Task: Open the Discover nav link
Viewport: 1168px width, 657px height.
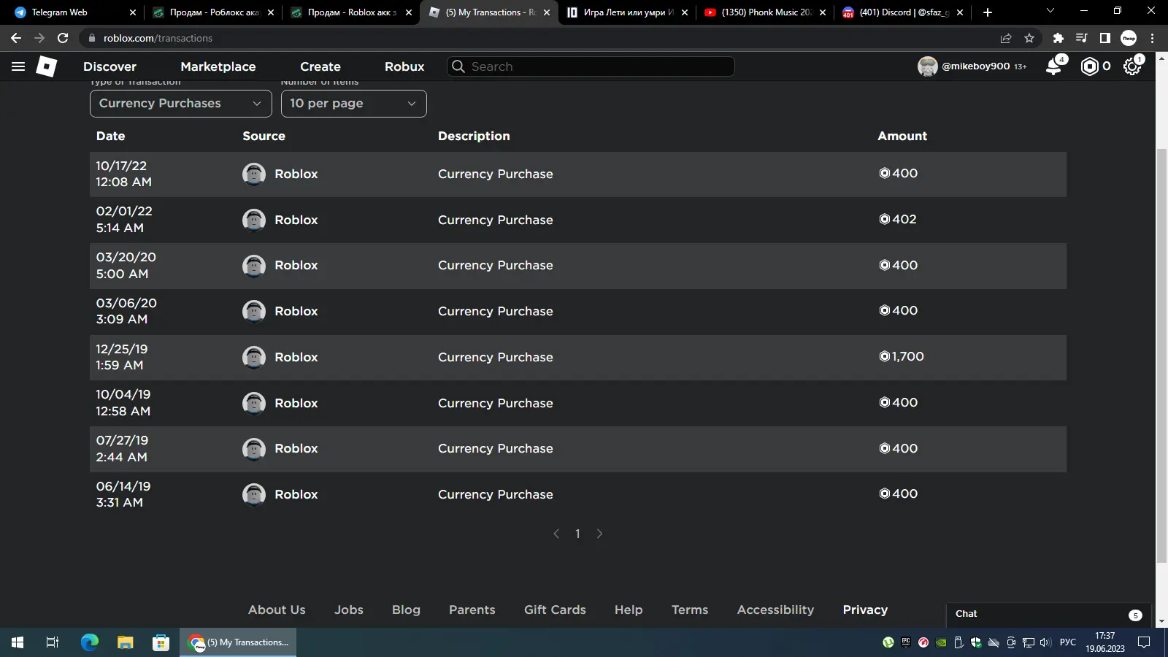Action: pyautogui.click(x=109, y=66)
